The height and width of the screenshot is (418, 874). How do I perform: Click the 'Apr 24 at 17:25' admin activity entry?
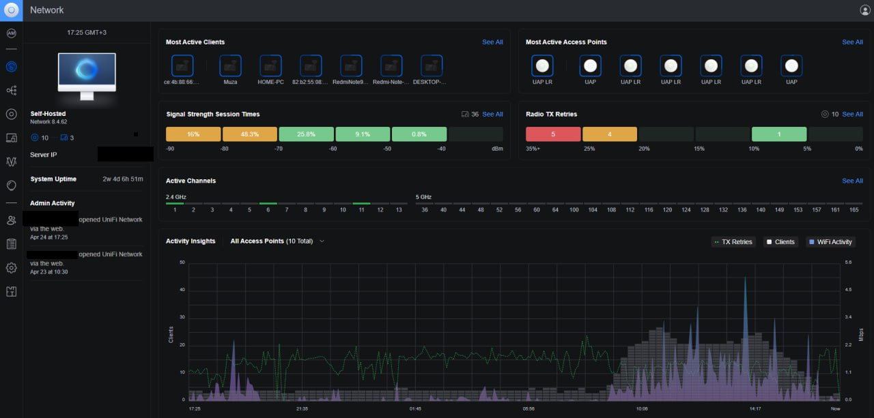48,237
